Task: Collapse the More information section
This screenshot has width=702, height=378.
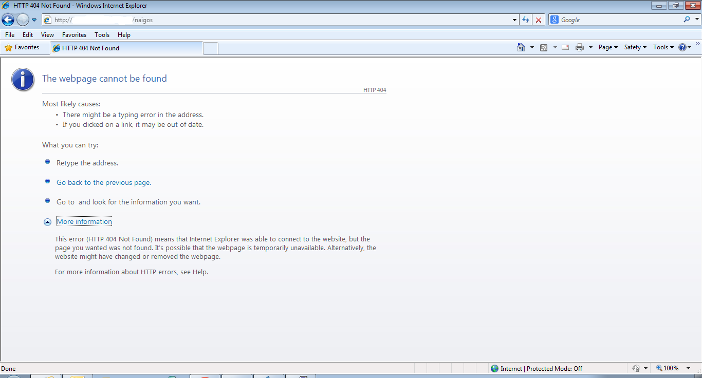Action: pos(47,222)
